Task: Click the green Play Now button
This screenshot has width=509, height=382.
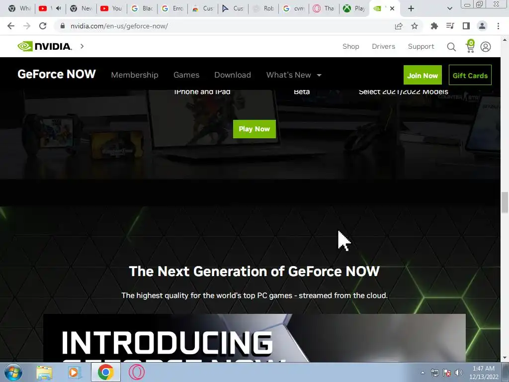Action: pos(254,129)
